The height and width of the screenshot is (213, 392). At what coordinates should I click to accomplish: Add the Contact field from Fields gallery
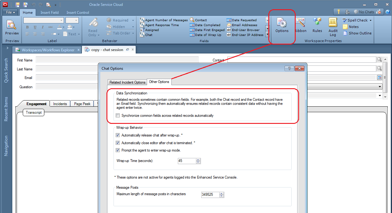[x=198, y=20]
